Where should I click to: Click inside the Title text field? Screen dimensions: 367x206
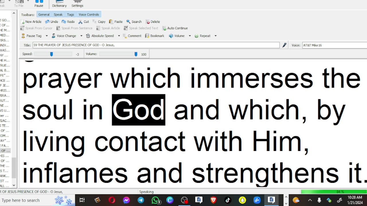tap(156, 45)
